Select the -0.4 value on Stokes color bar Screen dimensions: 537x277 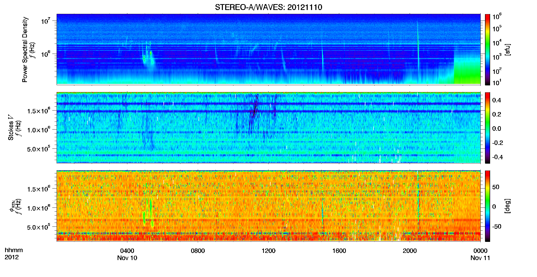(x=498, y=157)
